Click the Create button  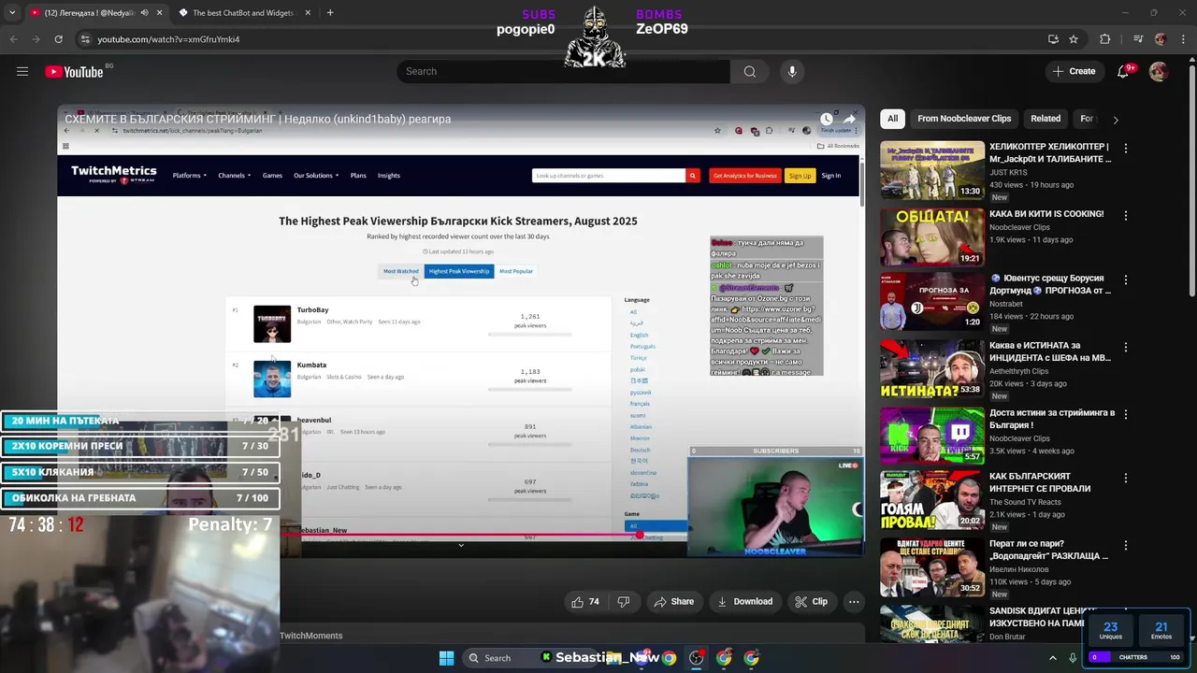point(1074,71)
